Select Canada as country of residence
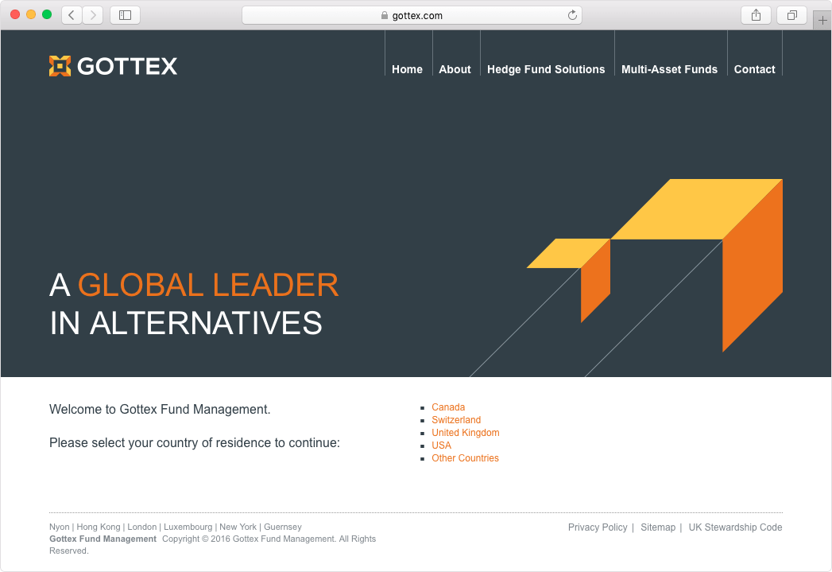832x572 pixels. tap(448, 407)
